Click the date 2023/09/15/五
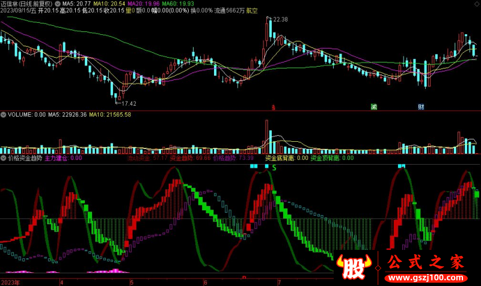This screenshot has height=286, width=481. coord(19,11)
